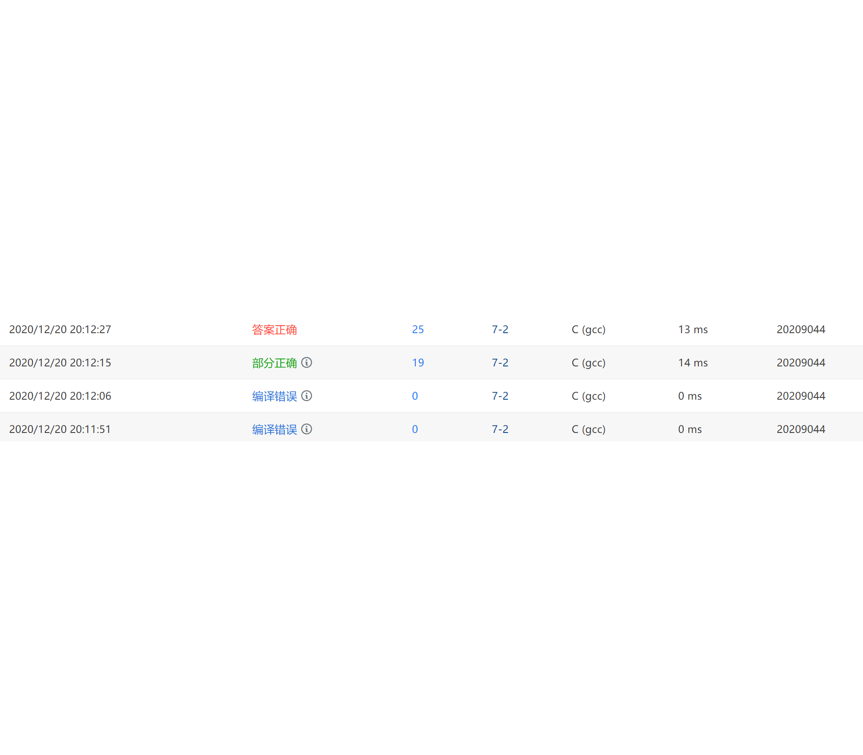Screen dimensions: 863x755
Task: Select the 2020/12/20 20:12:15 submission timestamp
Action: point(60,363)
